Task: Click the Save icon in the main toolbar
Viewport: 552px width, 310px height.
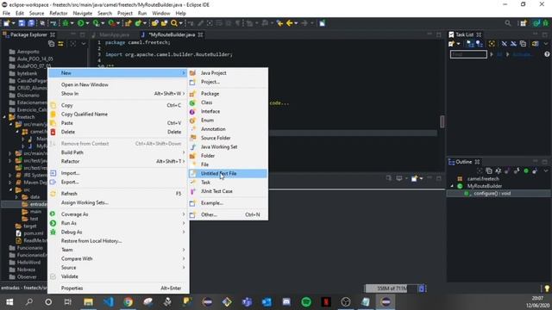Action: (x=22, y=23)
